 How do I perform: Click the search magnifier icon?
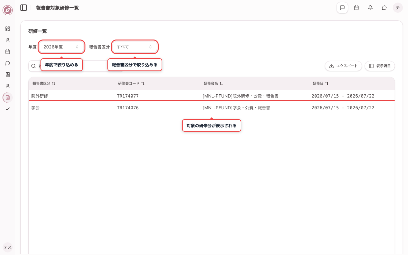pos(33,66)
